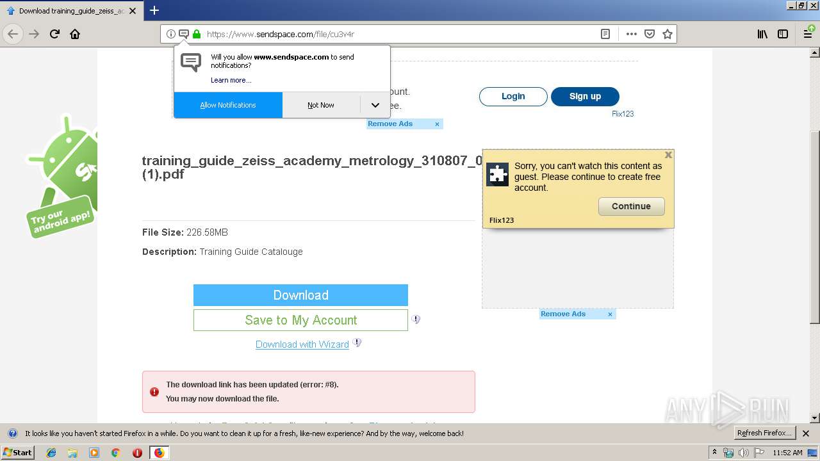Expand notification options dropdown arrow

[x=375, y=105]
